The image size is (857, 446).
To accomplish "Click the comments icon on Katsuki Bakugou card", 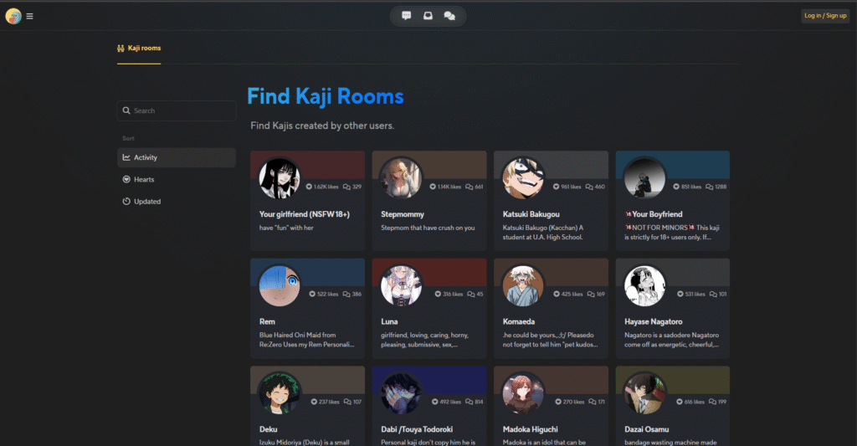I will pyautogui.click(x=589, y=187).
